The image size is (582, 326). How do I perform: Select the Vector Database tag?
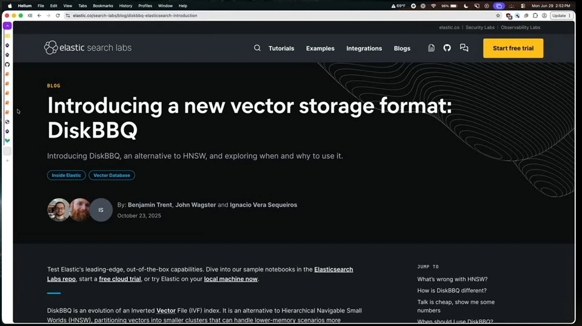pos(112,175)
